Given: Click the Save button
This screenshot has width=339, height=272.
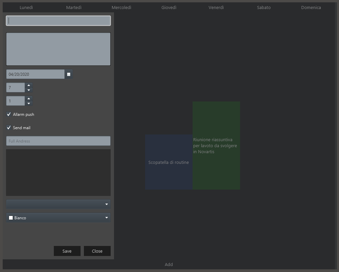Looking at the screenshot, I should pyautogui.click(x=67, y=251).
